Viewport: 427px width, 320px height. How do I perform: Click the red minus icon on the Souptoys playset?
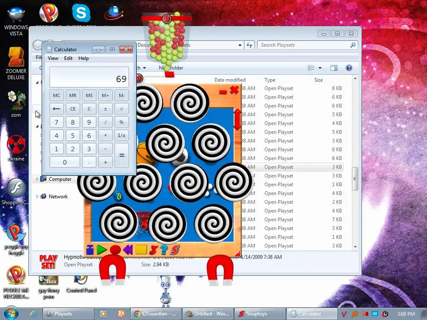coord(223,92)
